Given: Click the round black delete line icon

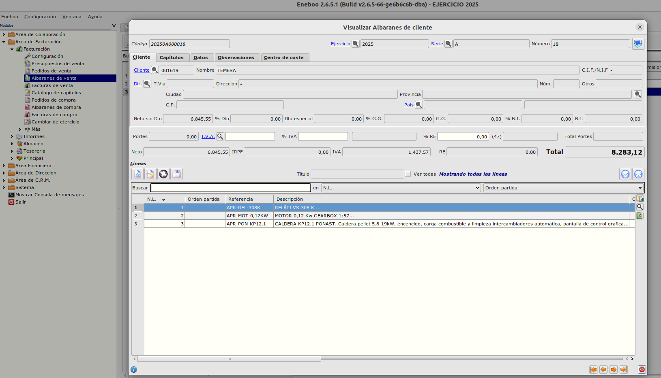Looking at the screenshot, I should (163, 174).
